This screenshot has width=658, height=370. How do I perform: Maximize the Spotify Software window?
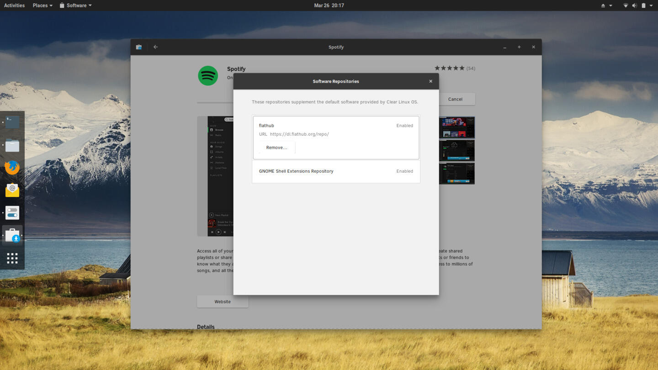(x=519, y=47)
